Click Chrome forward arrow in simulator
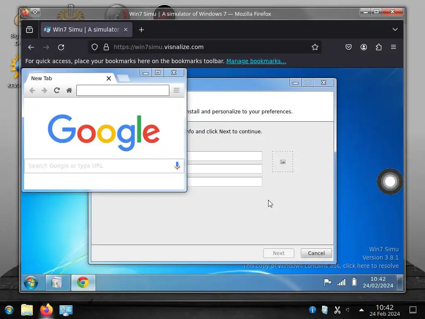This screenshot has width=425, height=319. [x=44, y=90]
